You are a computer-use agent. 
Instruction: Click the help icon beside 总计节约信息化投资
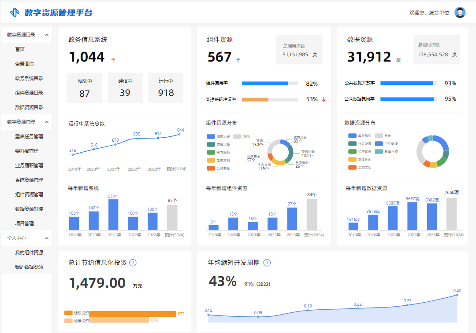tap(133, 263)
